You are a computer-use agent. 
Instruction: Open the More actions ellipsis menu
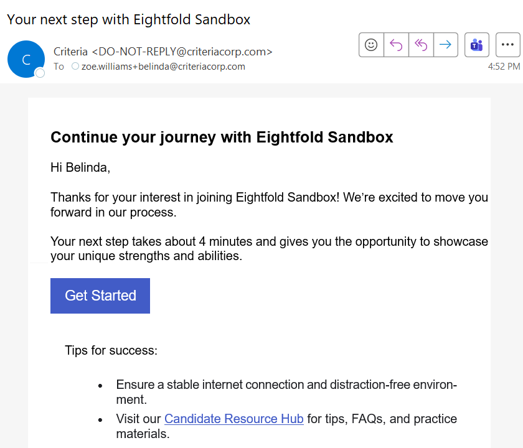(x=508, y=45)
